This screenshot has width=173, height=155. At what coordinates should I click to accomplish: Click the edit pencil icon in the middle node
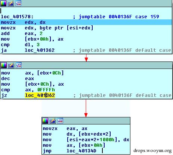11,65
